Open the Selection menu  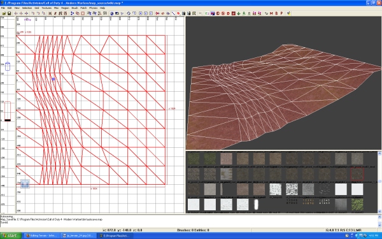(x=27, y=8)
